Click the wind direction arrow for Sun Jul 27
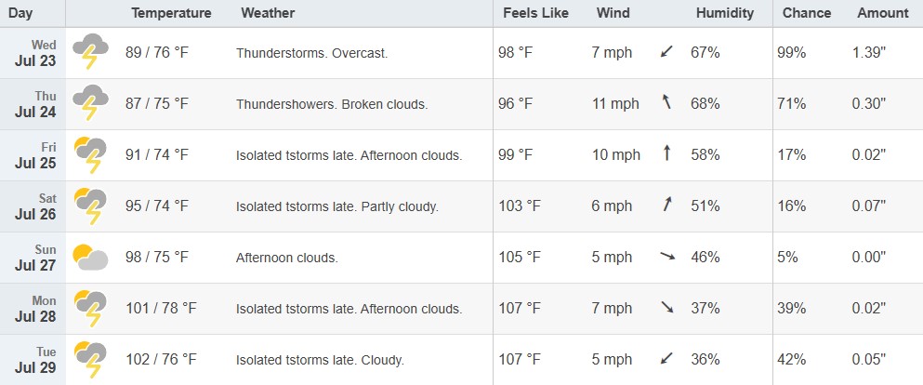Viewport: 923px width, 385px height. (x=667, y=257)
